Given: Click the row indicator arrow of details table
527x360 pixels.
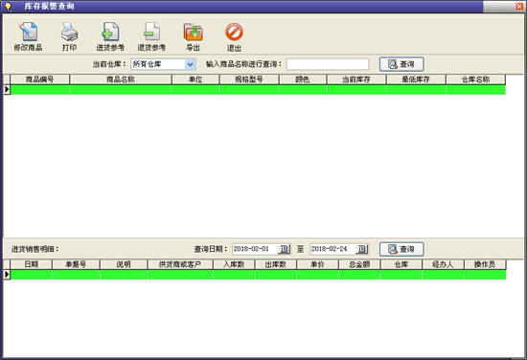Looking at the screenshot, I should coord(7,275).
